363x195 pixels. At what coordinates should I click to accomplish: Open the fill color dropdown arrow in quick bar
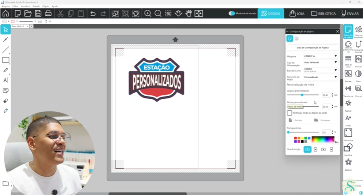[x=9, y=21]
